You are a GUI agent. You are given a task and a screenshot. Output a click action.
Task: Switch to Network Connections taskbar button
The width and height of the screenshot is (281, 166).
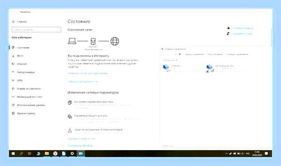(x=81, y=154)
